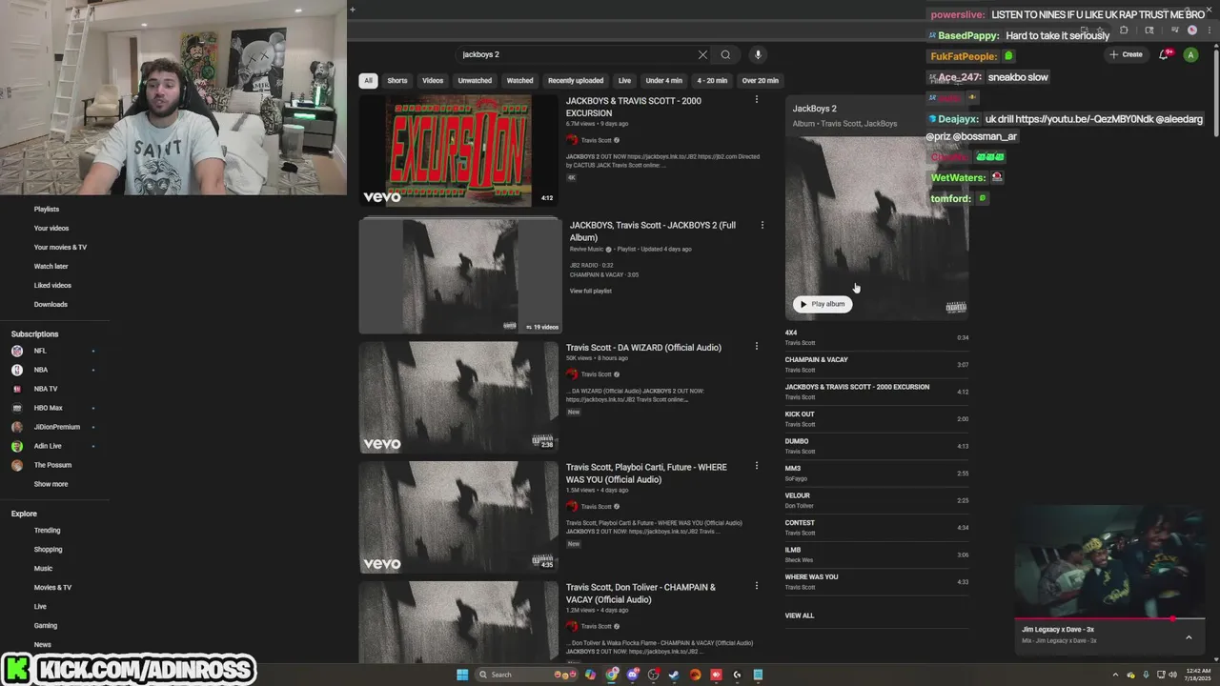Open View full playlist link
The width and height of the screenshot is (1220, 686).
point(591,291)
